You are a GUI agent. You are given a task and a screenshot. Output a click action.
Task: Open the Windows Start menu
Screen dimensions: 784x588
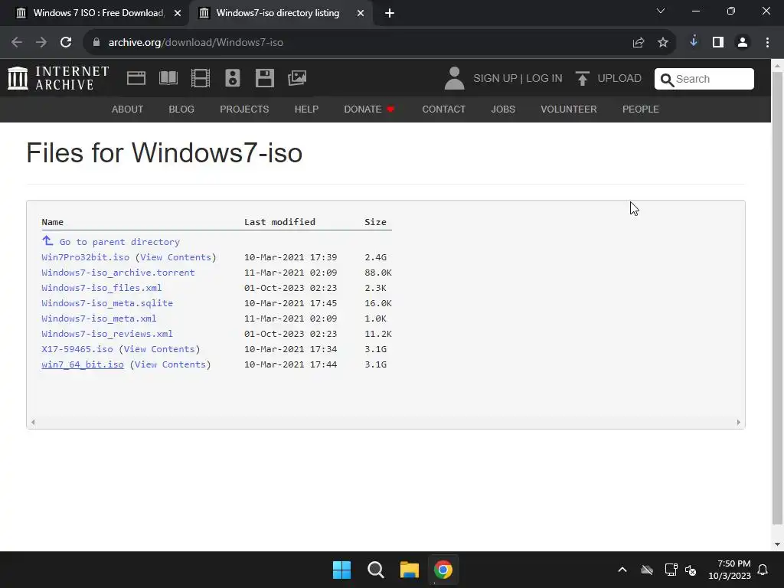pos(342,570)
